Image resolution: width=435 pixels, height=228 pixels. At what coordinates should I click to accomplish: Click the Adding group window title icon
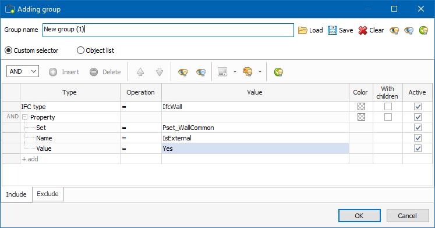pos(10,9)
